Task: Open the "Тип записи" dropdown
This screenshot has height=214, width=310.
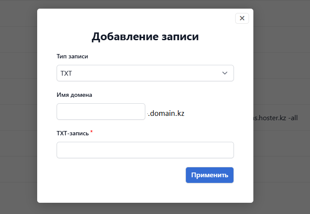Action: (x=145, y=73)
